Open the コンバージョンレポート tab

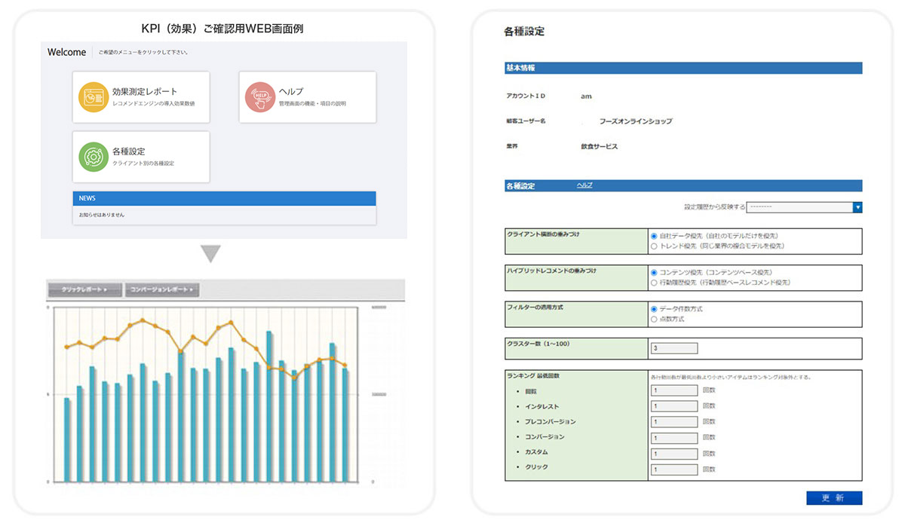162,289
